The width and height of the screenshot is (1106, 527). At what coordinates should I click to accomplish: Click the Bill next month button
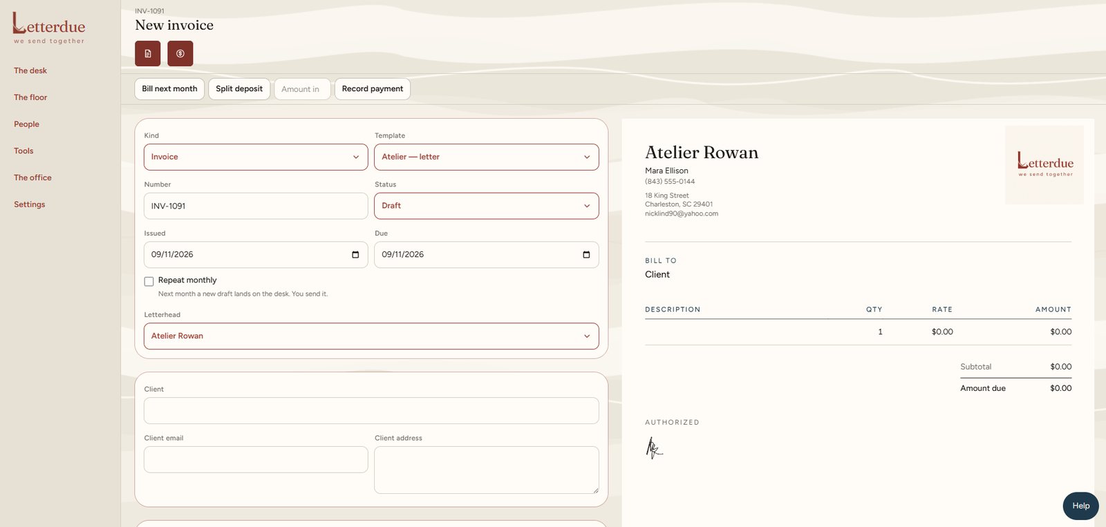click(169, 88)
